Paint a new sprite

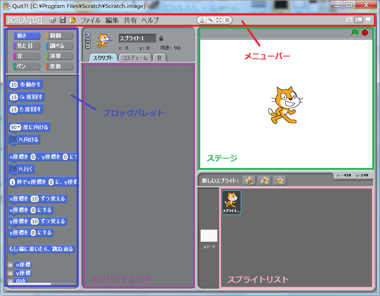point(249,180)
